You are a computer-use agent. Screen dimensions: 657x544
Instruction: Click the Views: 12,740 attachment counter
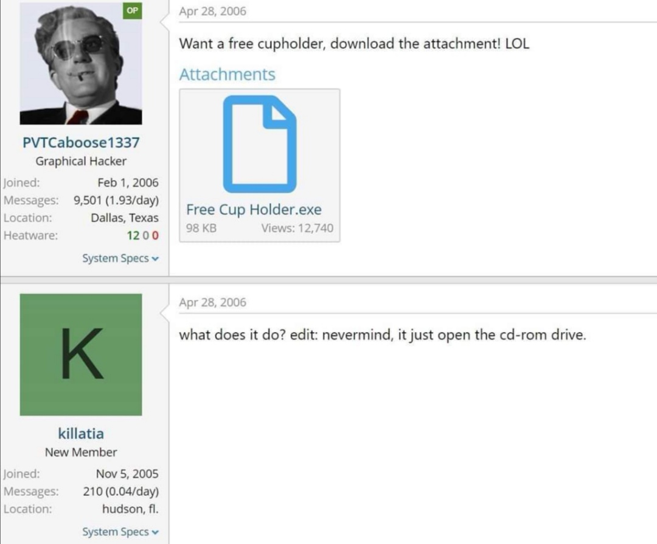tap(297, 229)
